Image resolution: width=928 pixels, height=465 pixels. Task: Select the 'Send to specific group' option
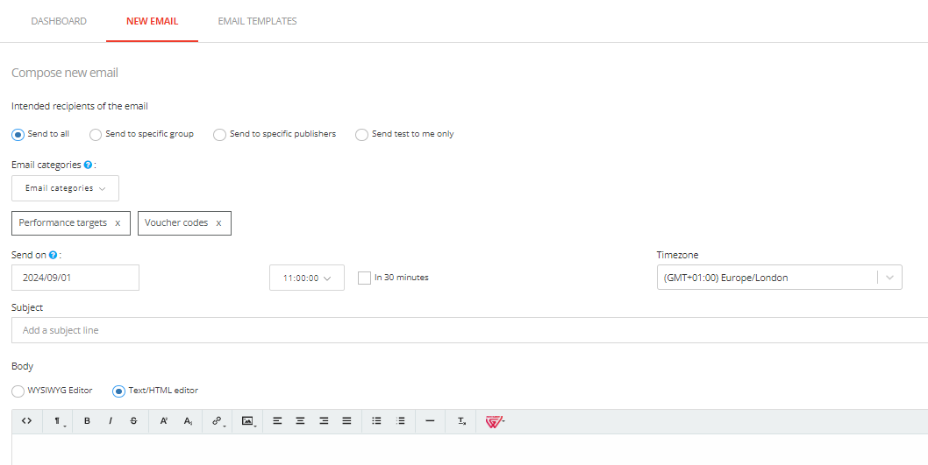[96, 135]
